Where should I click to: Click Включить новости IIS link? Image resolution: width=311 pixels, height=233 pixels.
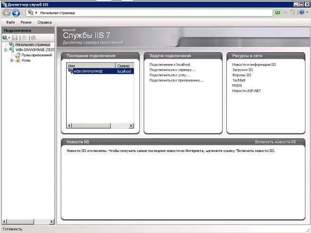pyautogui.click(x=276, y=142)
